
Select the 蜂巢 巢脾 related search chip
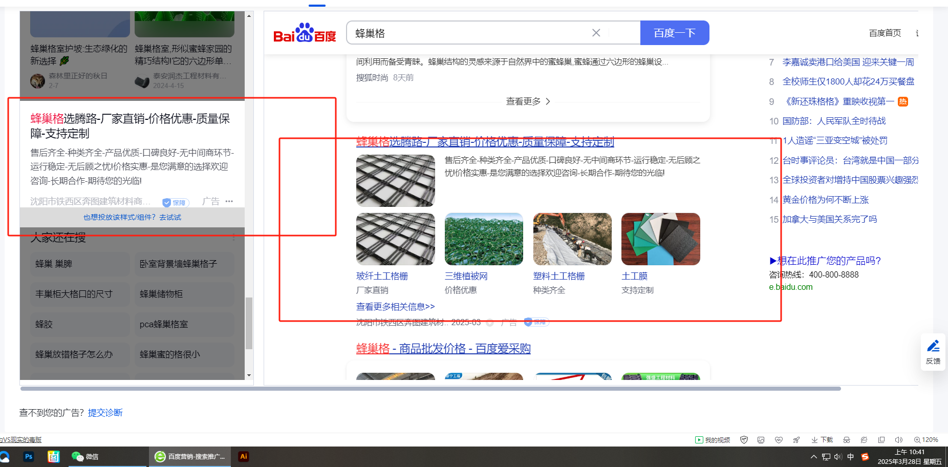80,264
